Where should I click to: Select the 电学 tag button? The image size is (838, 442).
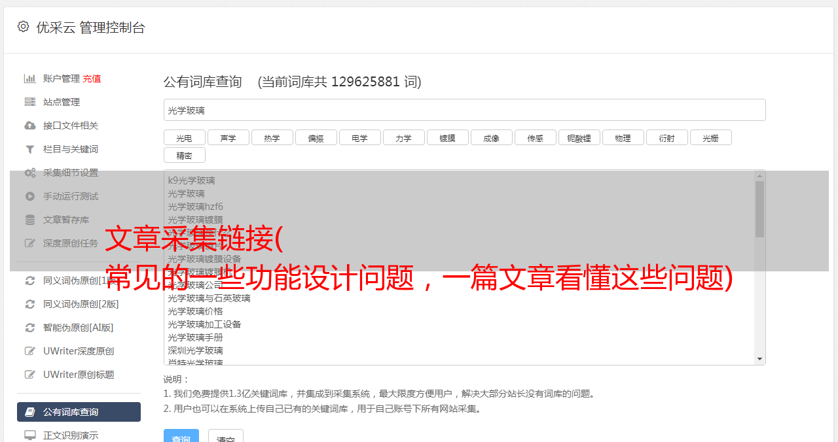coord(360,137)
